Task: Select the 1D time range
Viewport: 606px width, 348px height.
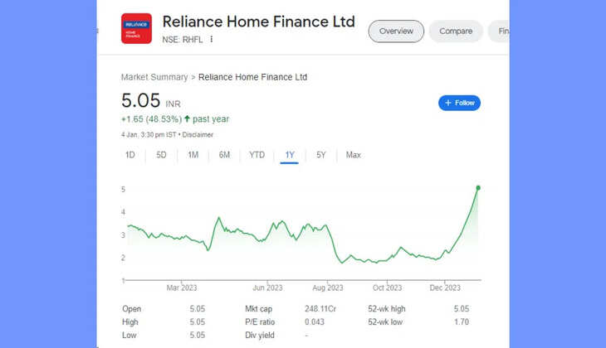Action: pyautogui.click(x=130, y=155)
